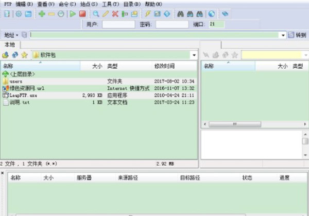309x216 pixels.
Task: Focus the 用户 input field
Action: (118, 25)
